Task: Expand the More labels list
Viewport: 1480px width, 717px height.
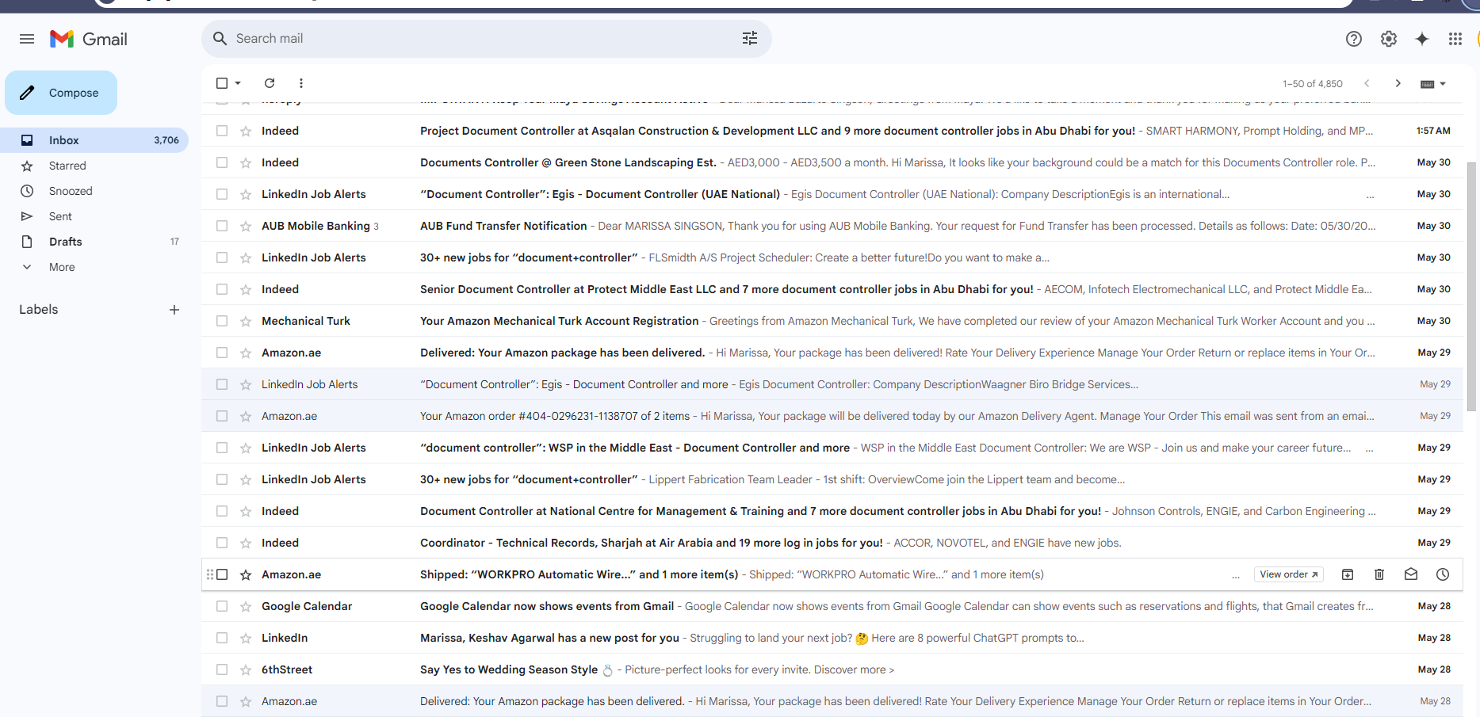Action: 62,267
